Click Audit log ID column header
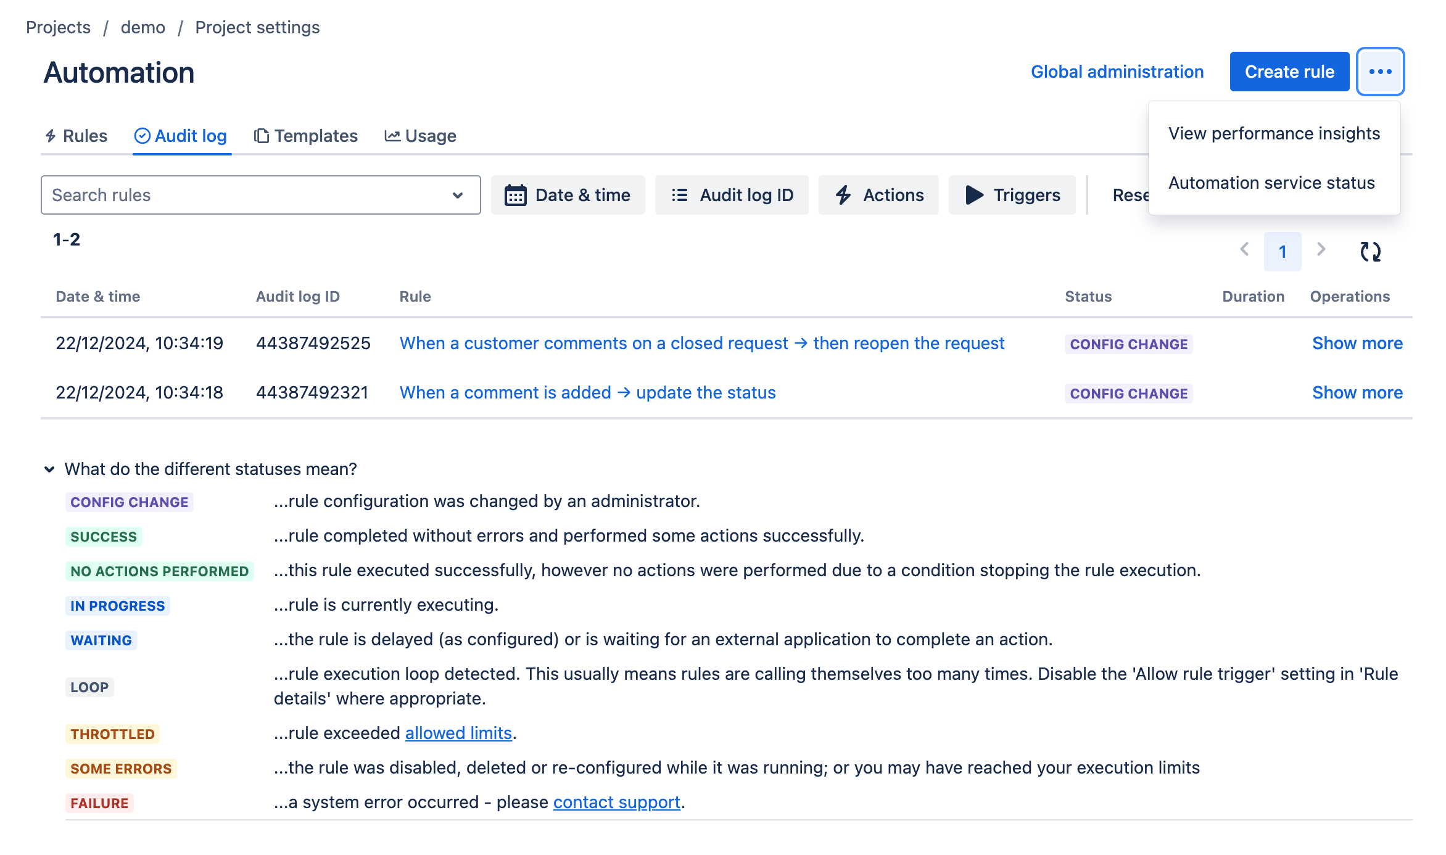 [x=297, y=296]
